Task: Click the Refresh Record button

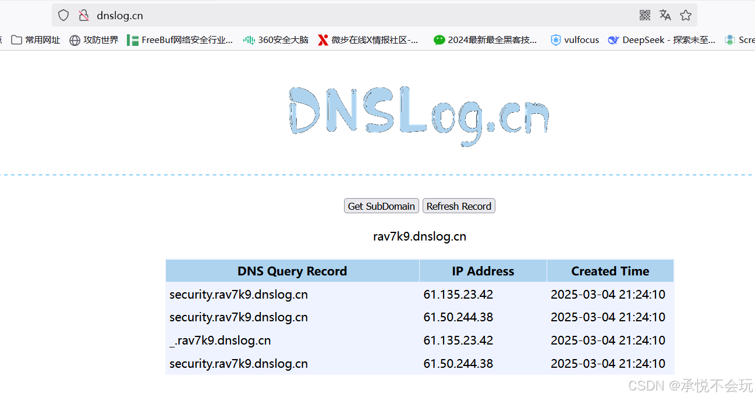Action: [459, 206]
